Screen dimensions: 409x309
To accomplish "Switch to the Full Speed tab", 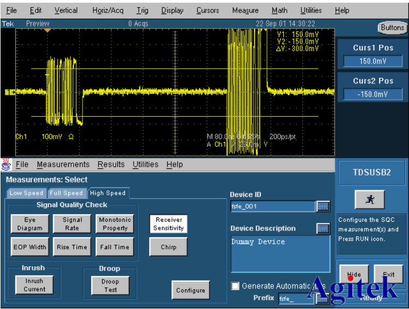I will tap(66, 193).
